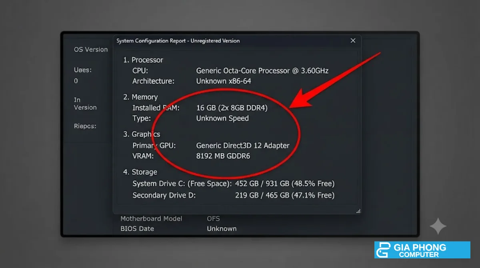Click the sparkle star icon
Viewport: 480px width, 268px height.
438,226
